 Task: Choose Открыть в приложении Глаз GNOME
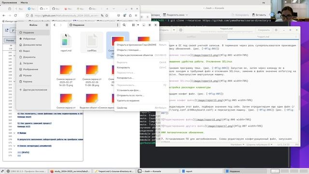(141, 45)
